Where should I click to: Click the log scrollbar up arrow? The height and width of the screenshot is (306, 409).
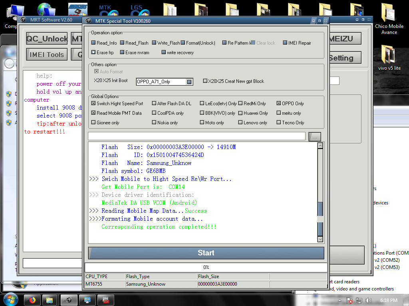click(320, 146)
